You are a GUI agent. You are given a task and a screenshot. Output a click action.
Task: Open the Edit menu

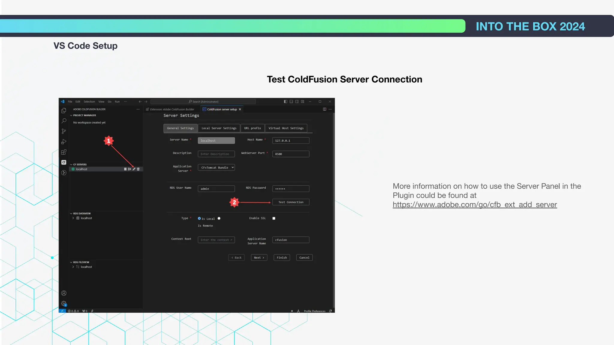click(x=78, y=102)
